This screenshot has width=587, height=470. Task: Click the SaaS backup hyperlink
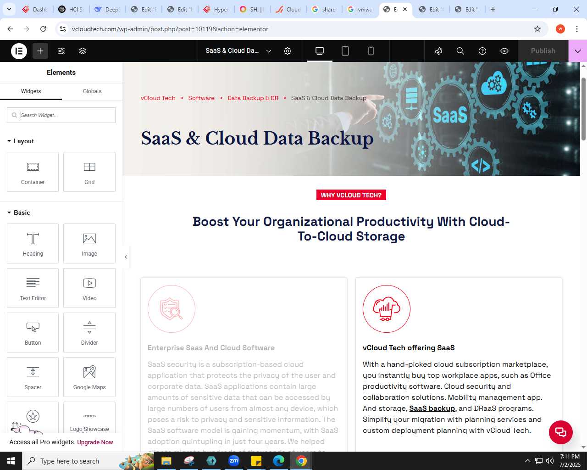click(x=432, y=408)
